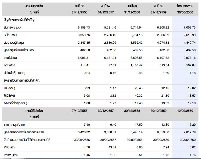
Task: Click total assets value 6,158.73
Action: tap(84, 28)
